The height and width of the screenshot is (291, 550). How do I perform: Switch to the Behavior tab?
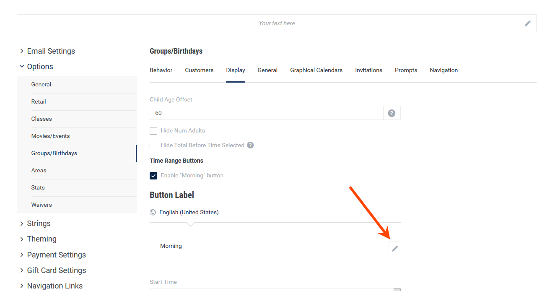click(161, 70)
